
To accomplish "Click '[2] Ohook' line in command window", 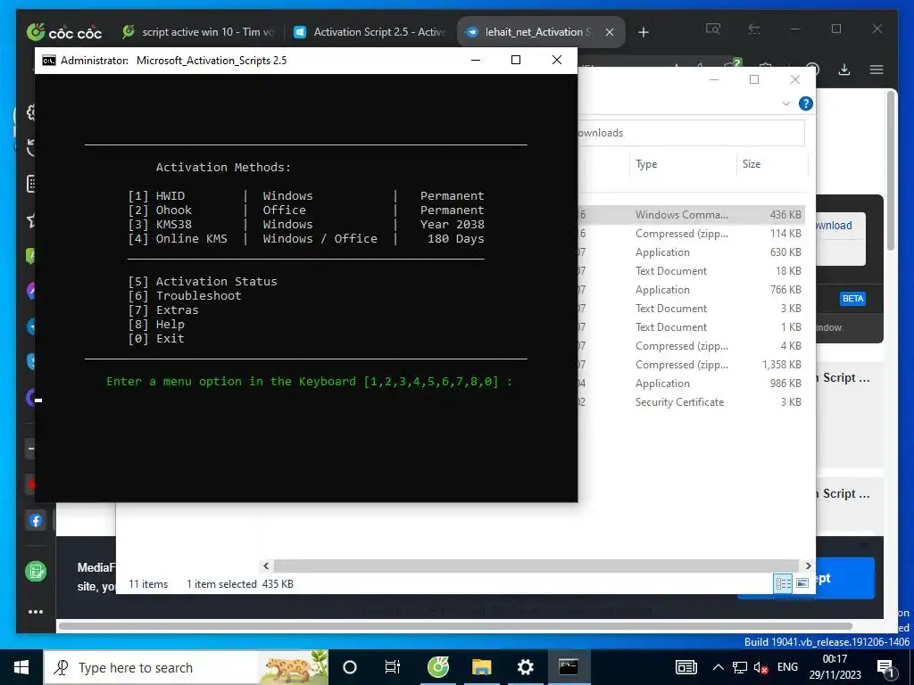I will pos(306,210).
